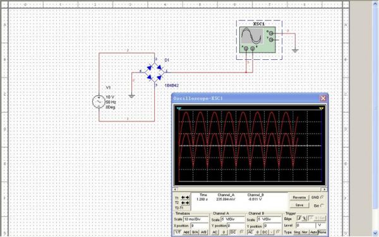
Task: Click the Channel B Scale field
Action: 269,219
